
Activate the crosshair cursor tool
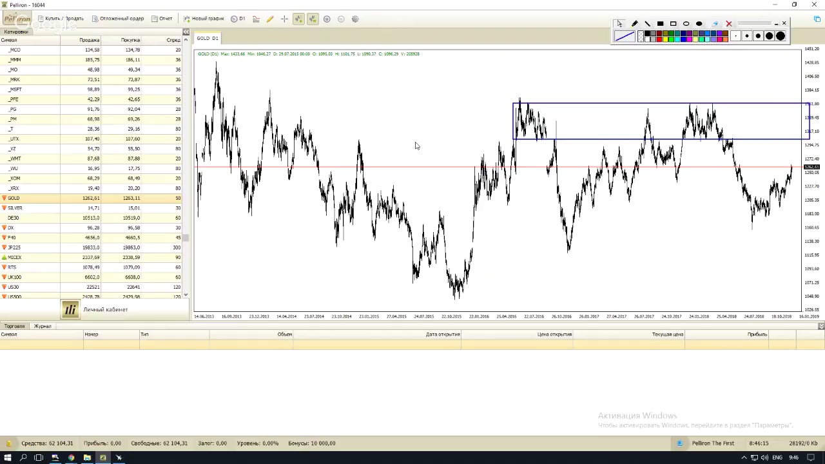coord(284,19)
